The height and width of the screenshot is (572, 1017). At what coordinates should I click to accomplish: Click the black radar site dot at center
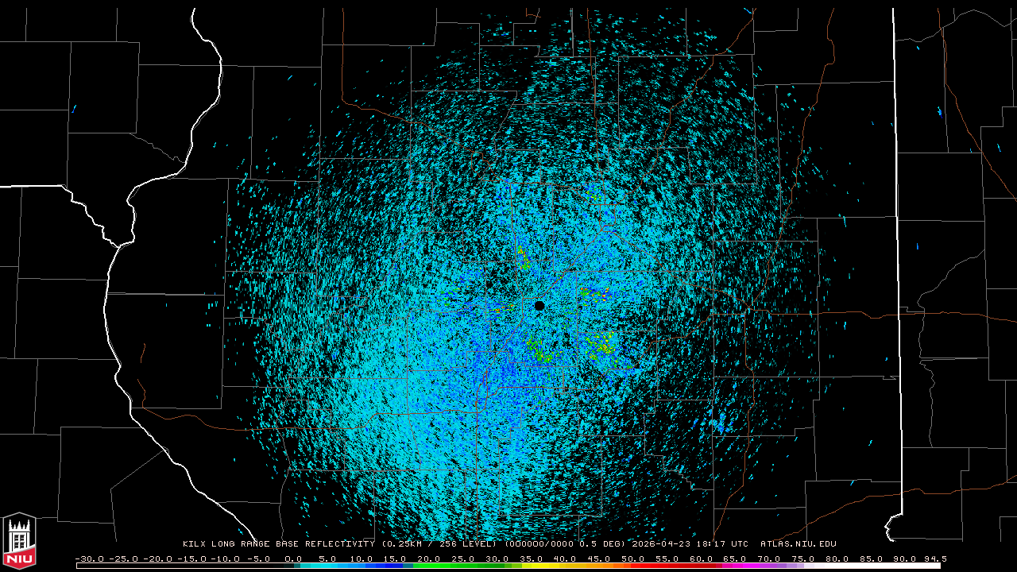click(x=539, y=306)
